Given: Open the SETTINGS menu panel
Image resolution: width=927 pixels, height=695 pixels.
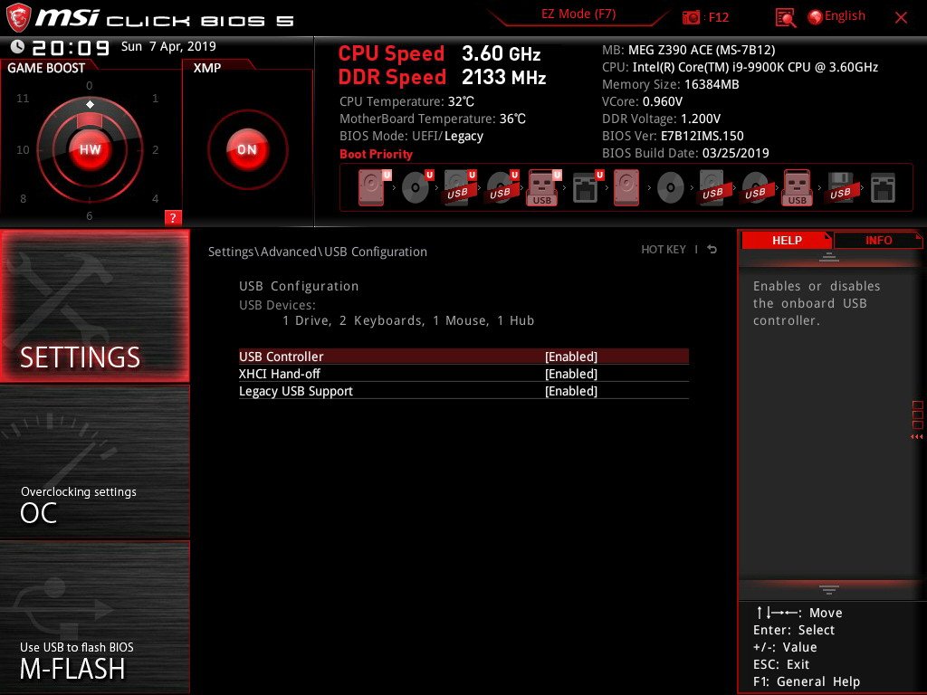Looking at the screenshot, I should [x=94, y=306].
